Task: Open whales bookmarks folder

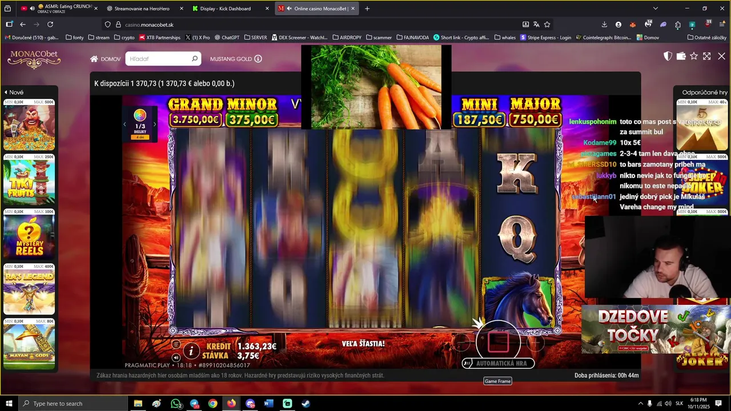Action: point(504,38)
